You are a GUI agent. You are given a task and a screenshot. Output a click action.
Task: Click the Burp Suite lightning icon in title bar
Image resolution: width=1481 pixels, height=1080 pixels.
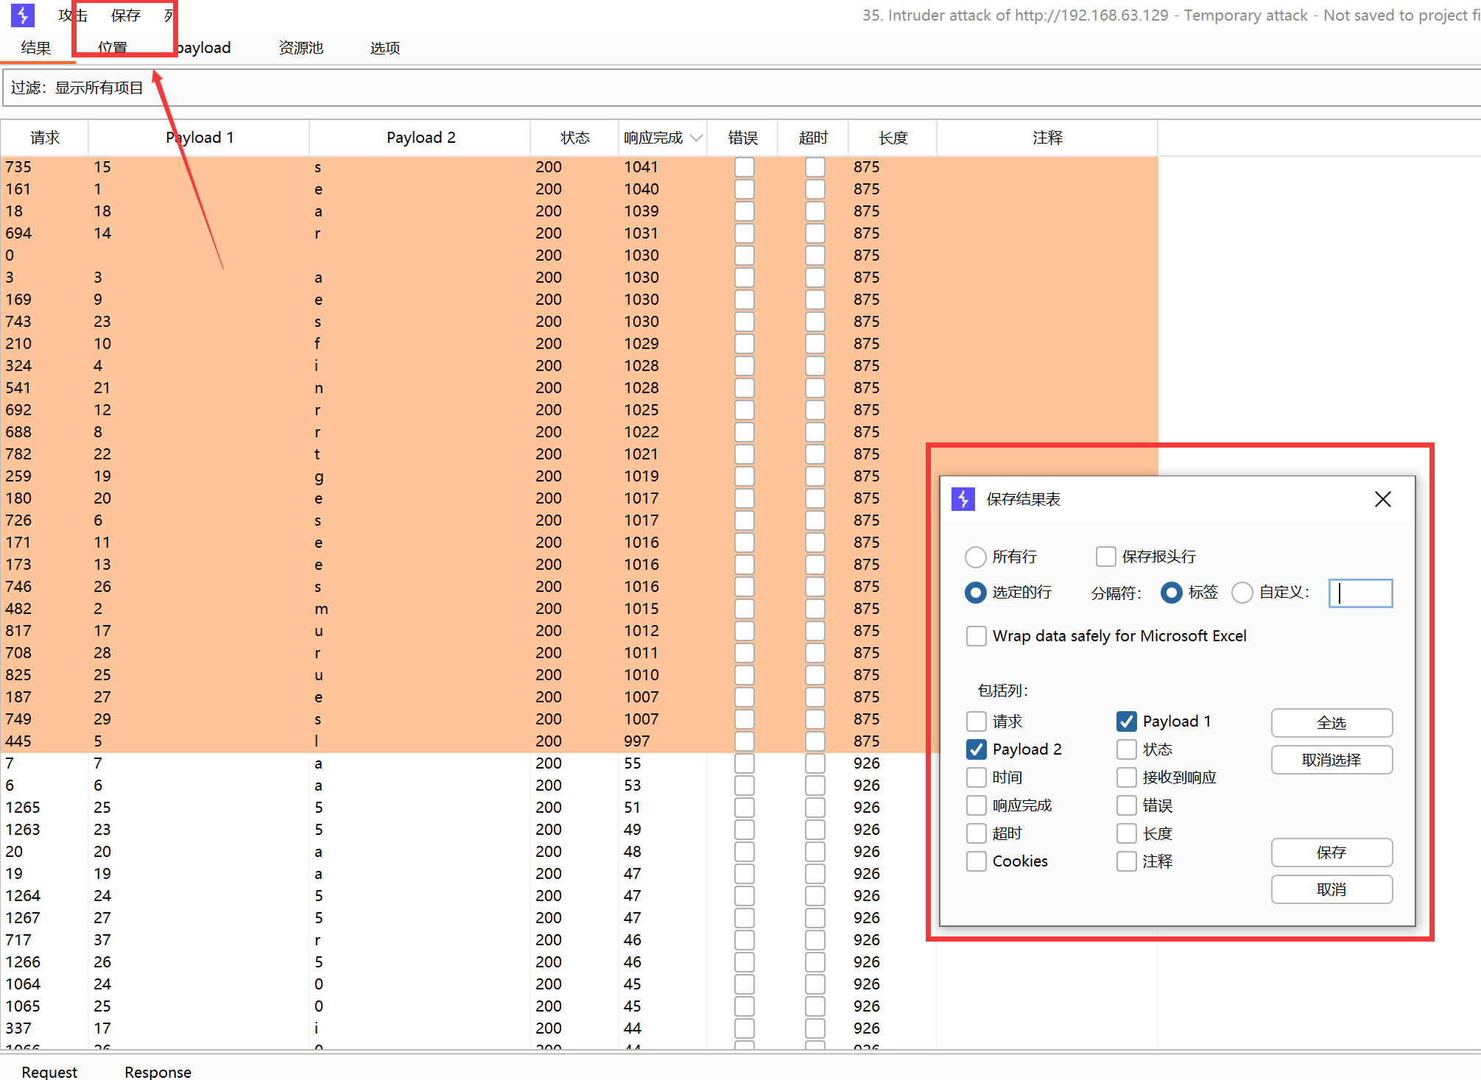point(23,15)
